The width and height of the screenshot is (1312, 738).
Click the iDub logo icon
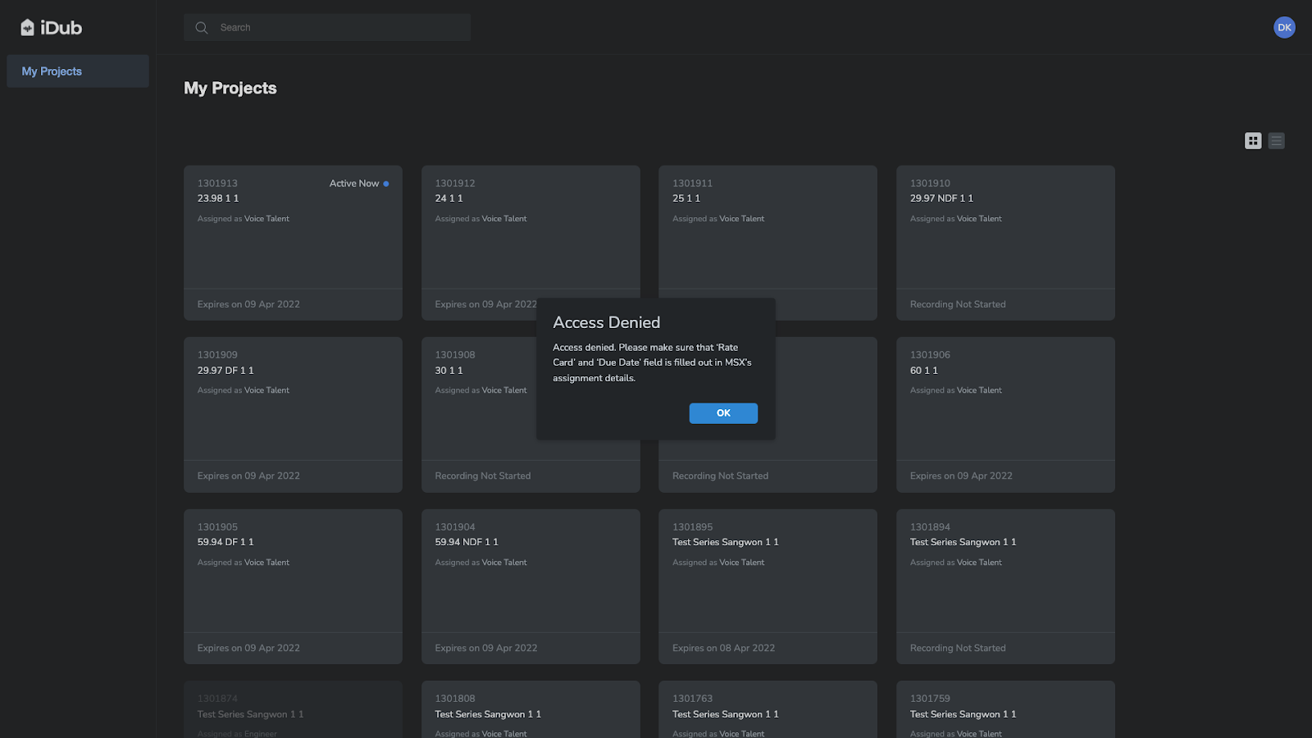pos(28,28)
